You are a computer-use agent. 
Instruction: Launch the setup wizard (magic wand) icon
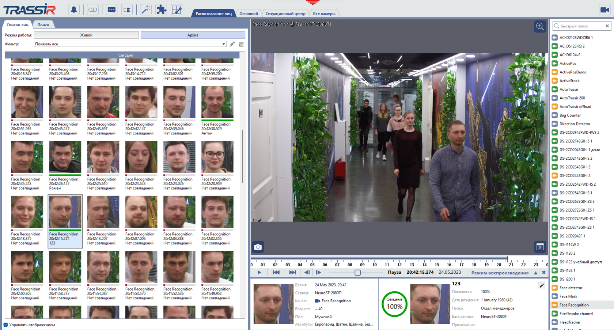click(146, 10)
